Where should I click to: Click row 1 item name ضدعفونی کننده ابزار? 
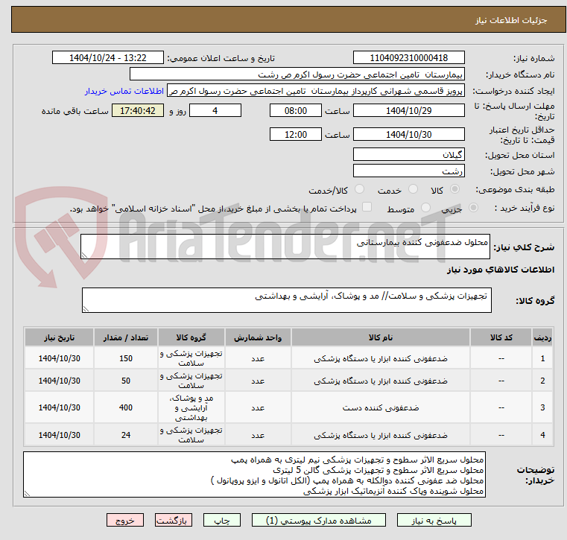381,358
